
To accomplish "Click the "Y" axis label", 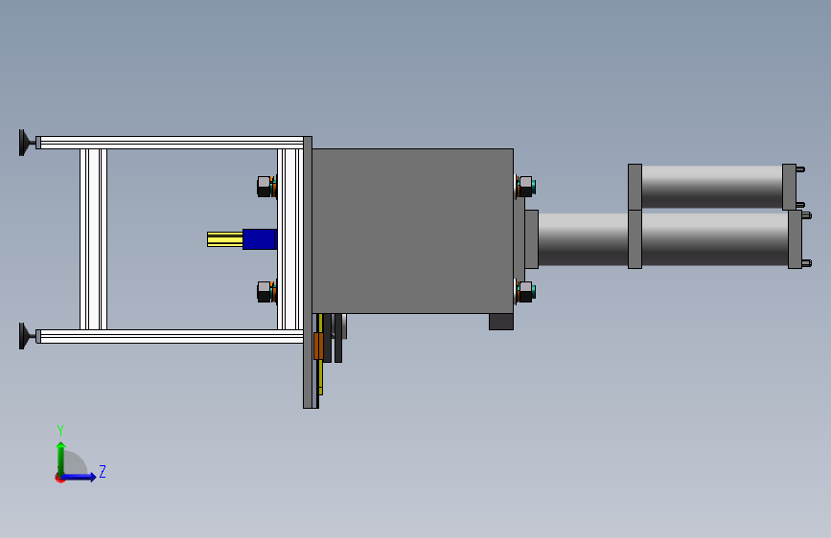I will point(60,430).
